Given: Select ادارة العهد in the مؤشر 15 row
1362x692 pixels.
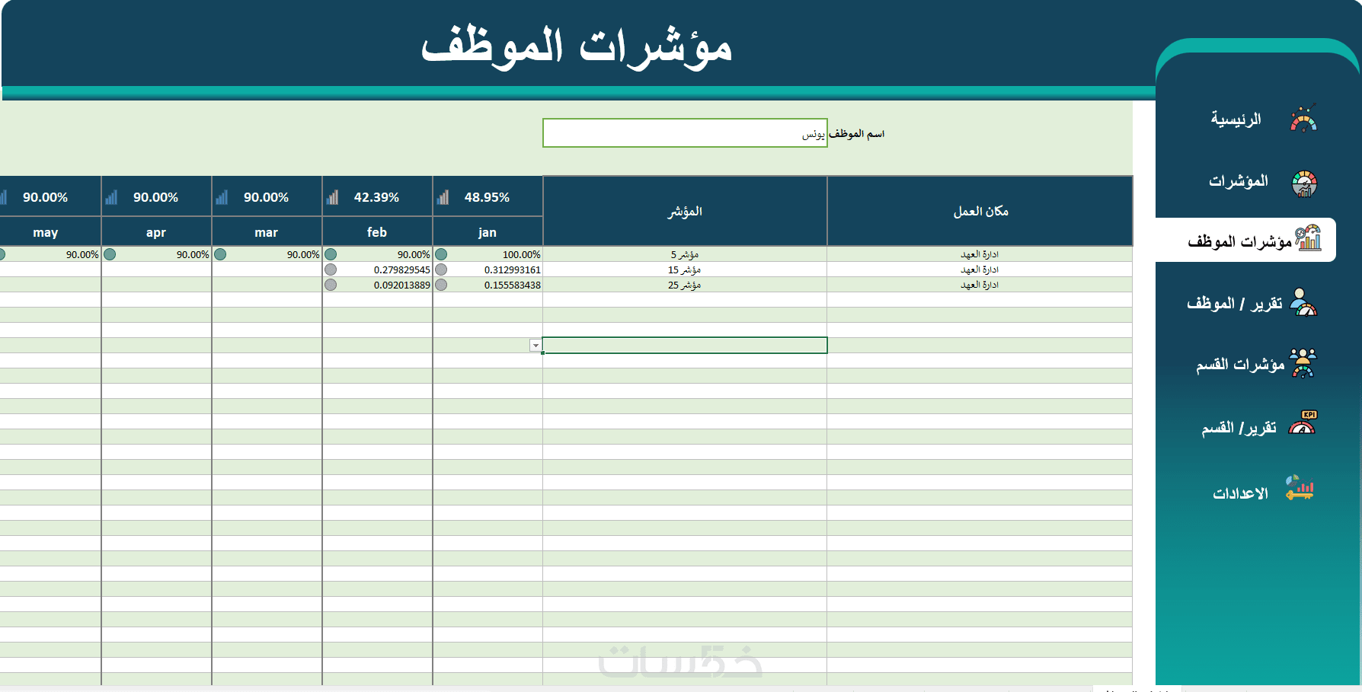Looking at the screenshot, I should pos(980,269).
